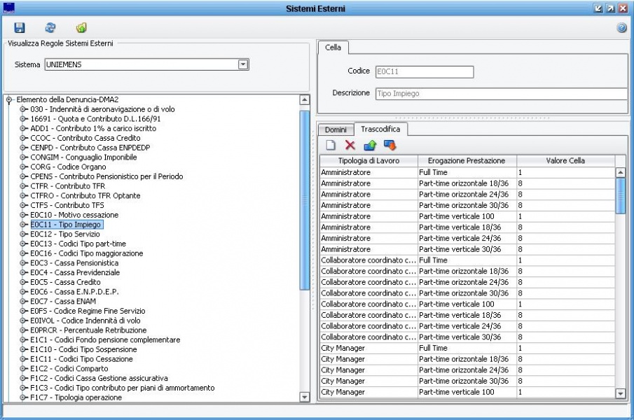
Task: Open the Sistema UNIEMENS dropdown
Action: point(243,64)
